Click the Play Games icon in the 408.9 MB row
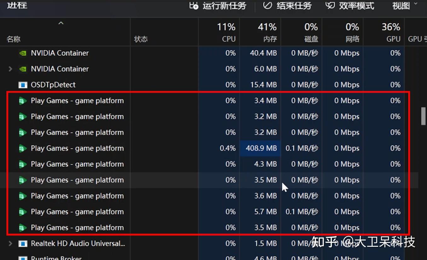The image size is (427, 260). [23, 148]
